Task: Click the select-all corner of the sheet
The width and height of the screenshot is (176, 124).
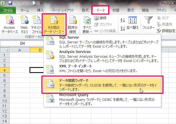Action: tap(5, 50)
